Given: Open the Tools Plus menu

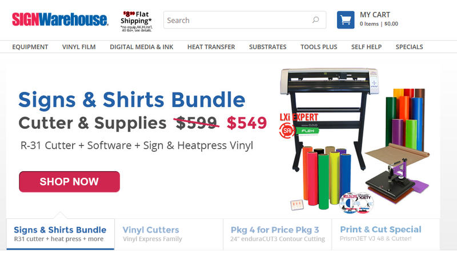Looking at the screenshot, I should 319,47.
